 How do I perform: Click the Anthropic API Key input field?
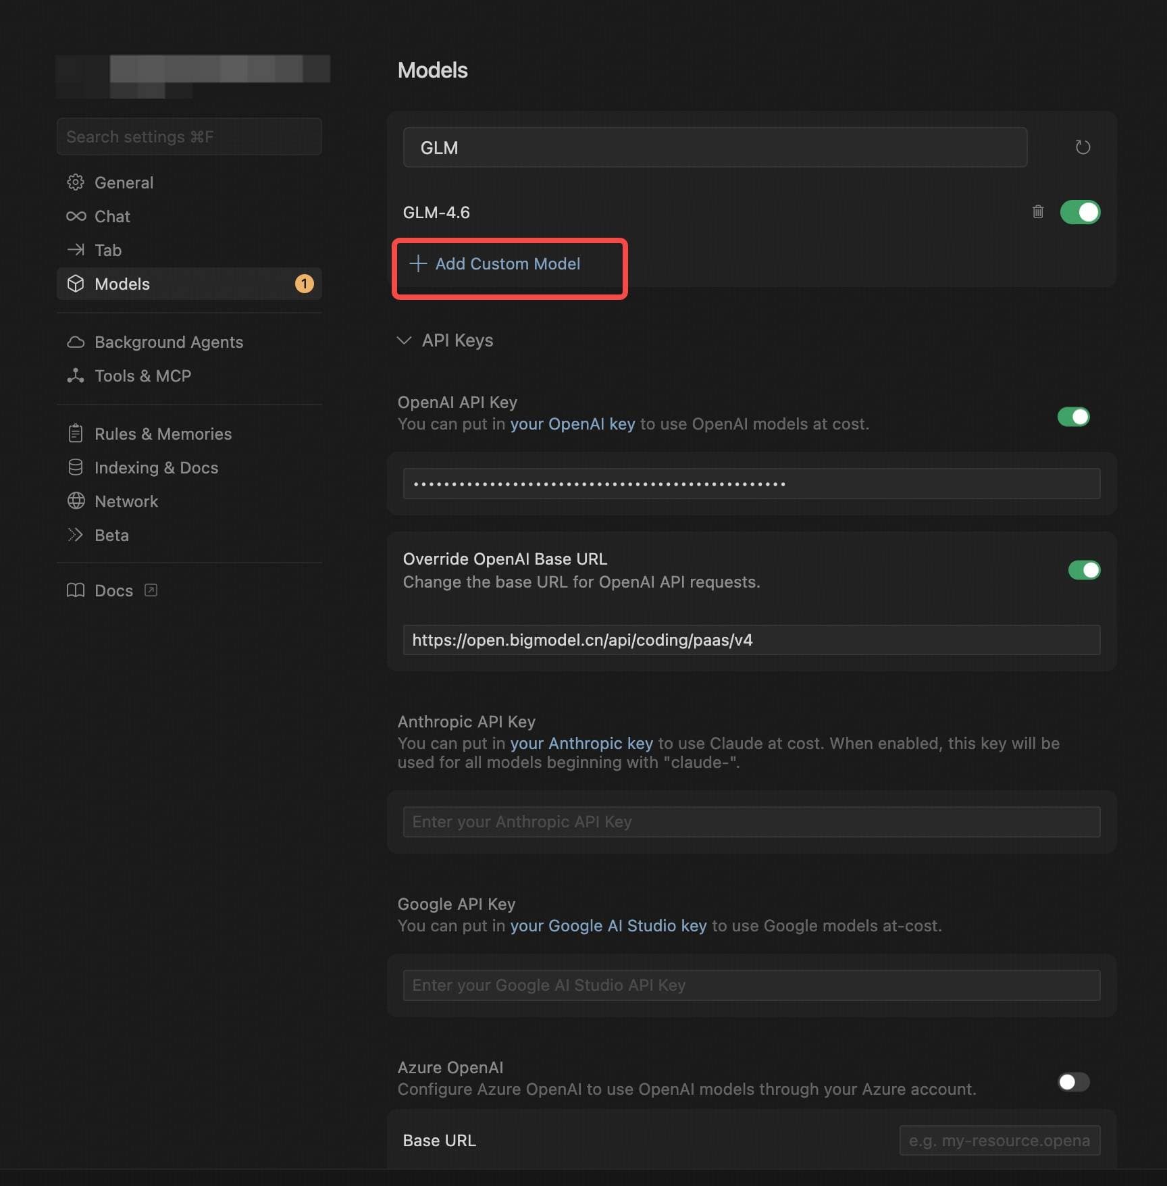click(x=751, y=821)
